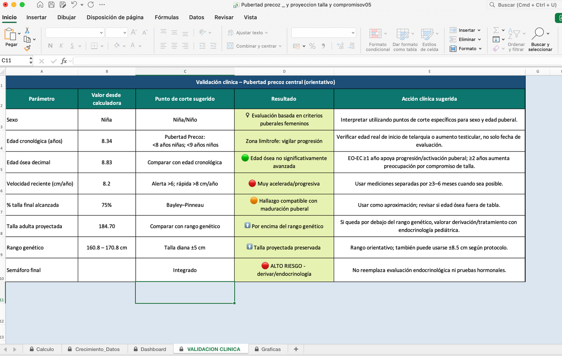Decrease font size with smaller A
The image size is (562, 356).
point(145,33)
